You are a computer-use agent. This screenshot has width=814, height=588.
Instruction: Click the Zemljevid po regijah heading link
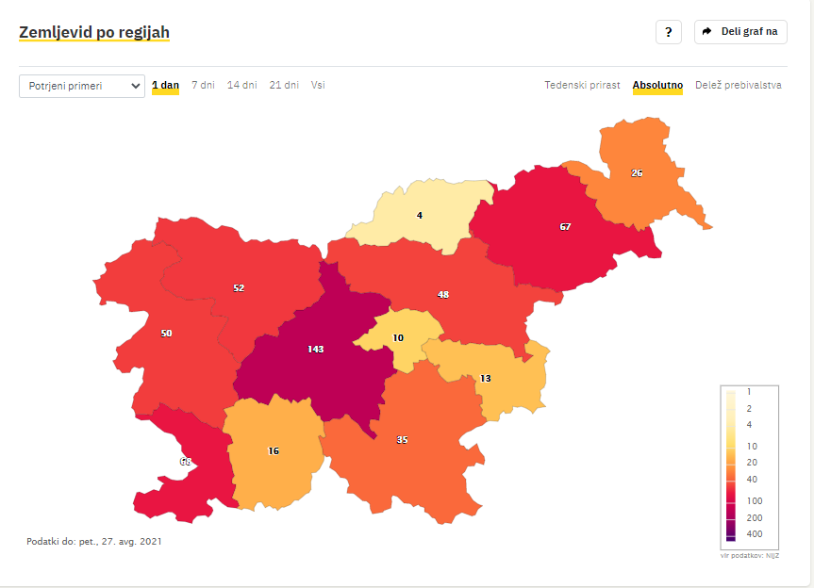[x=94, y=32]
